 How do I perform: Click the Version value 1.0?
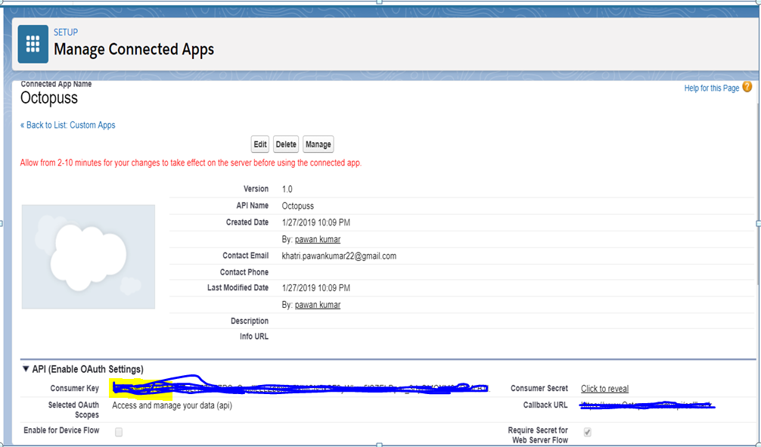[x=287, y=189]
